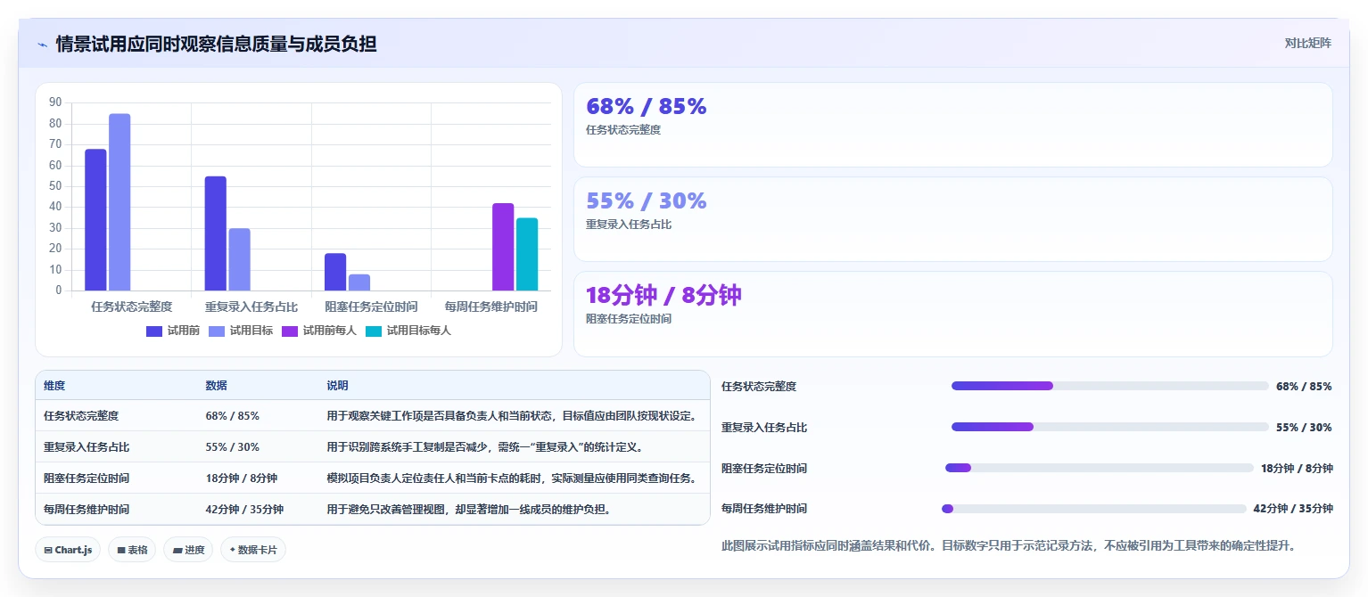The height and width of the screenshot is (597, 1368).
Task: Toggle the 试用目标每人 legend entry
Action: coord(408,331)
